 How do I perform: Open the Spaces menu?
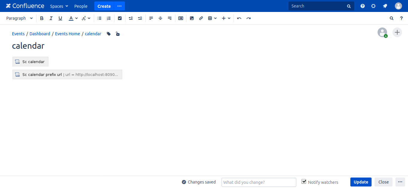(59, 6)
